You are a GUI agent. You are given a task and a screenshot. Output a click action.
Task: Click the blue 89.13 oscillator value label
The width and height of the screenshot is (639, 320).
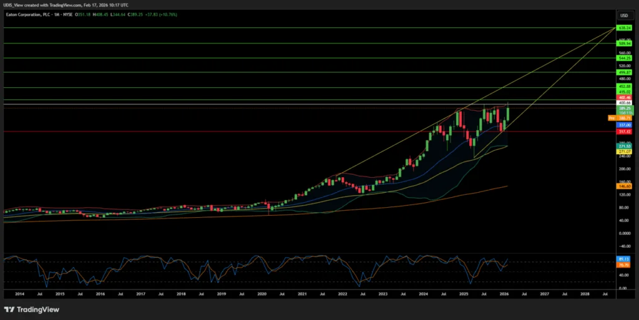[623, 259]
